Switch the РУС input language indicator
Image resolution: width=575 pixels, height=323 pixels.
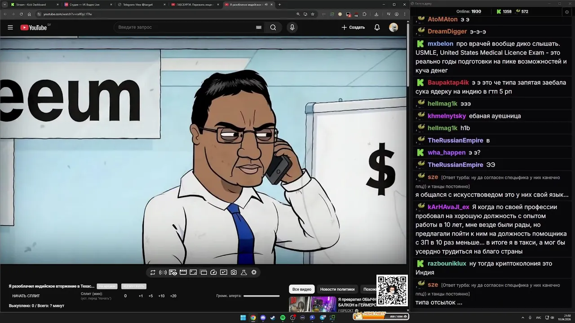pyautogui.click(x=539, y=318)
